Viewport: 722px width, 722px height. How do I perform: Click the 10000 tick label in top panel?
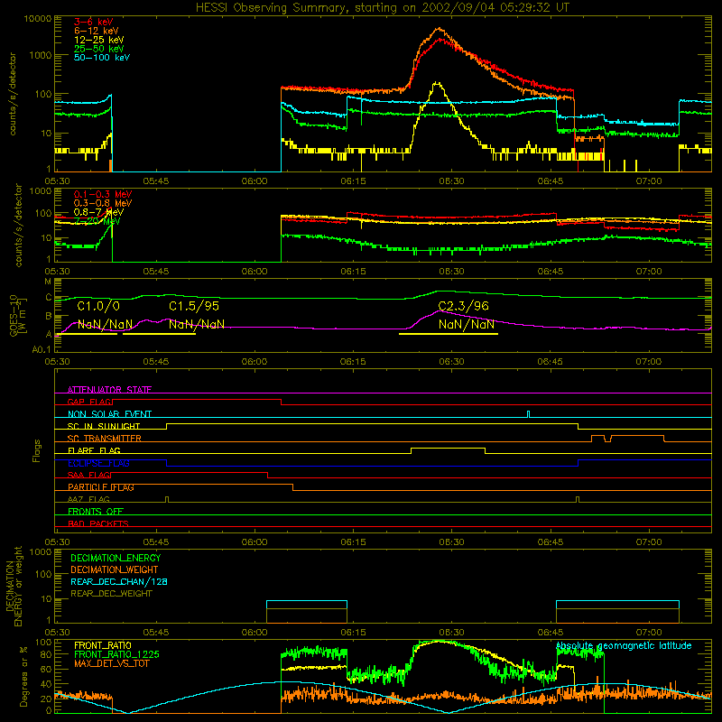tap(39, 19)
